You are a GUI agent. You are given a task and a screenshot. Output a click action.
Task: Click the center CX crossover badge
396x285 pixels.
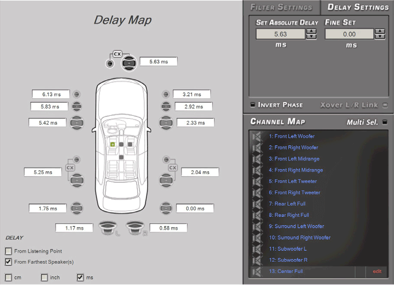tap(118, 54)
